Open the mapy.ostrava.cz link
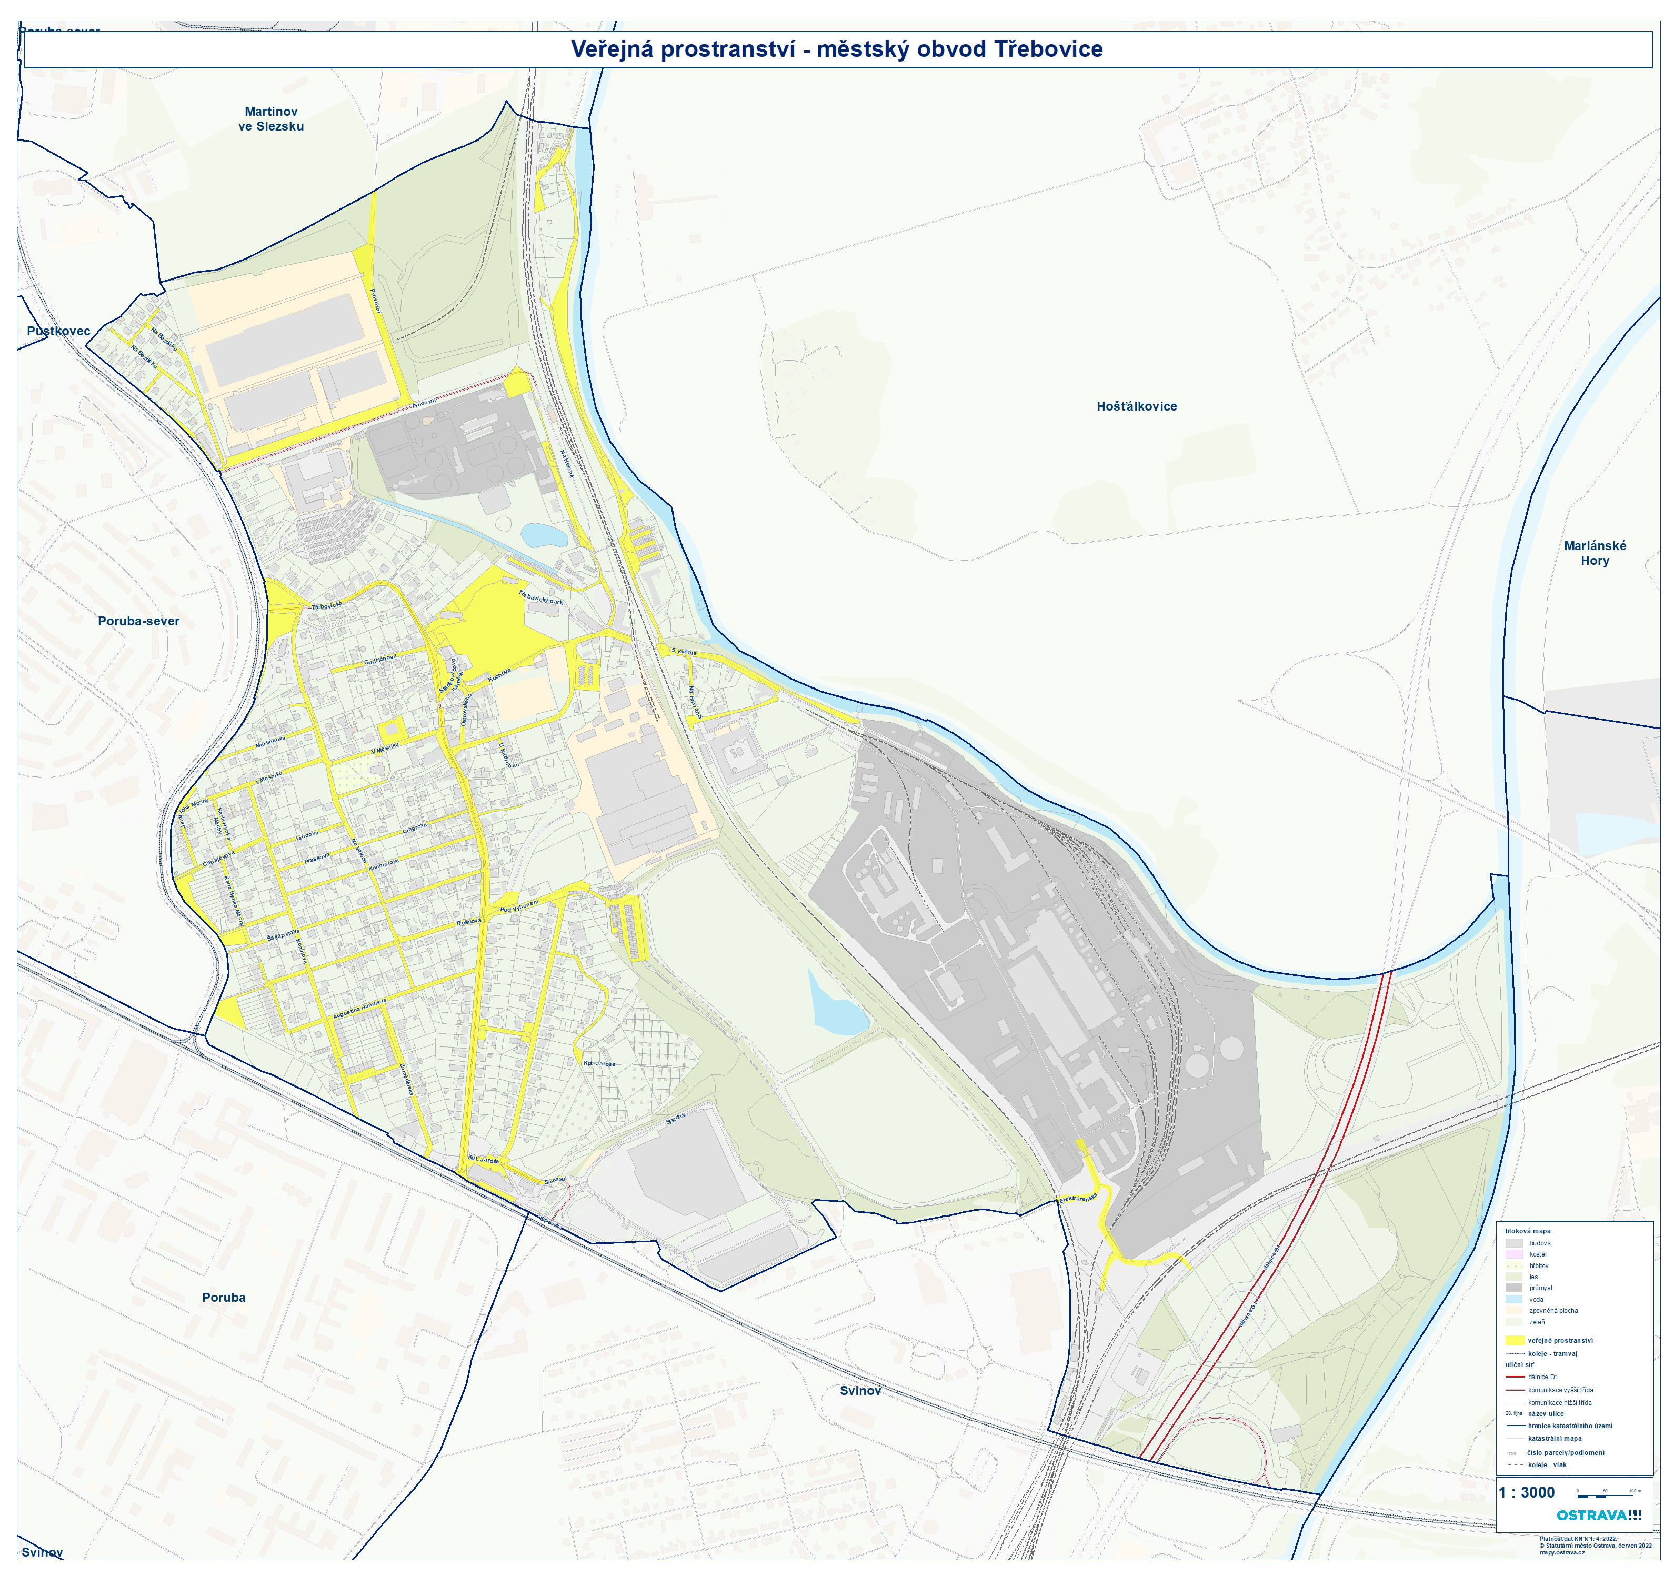Screen dimensions: 1674x1575 click(1562, 1552)
